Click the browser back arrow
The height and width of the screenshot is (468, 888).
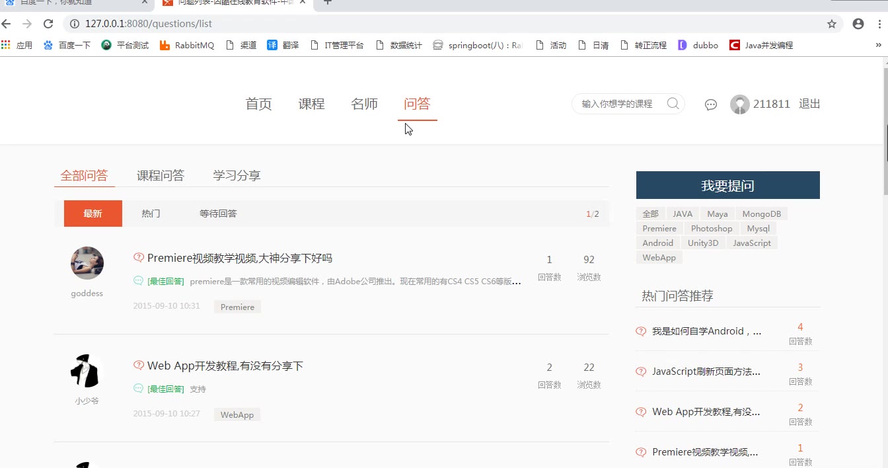pos(7,24)
